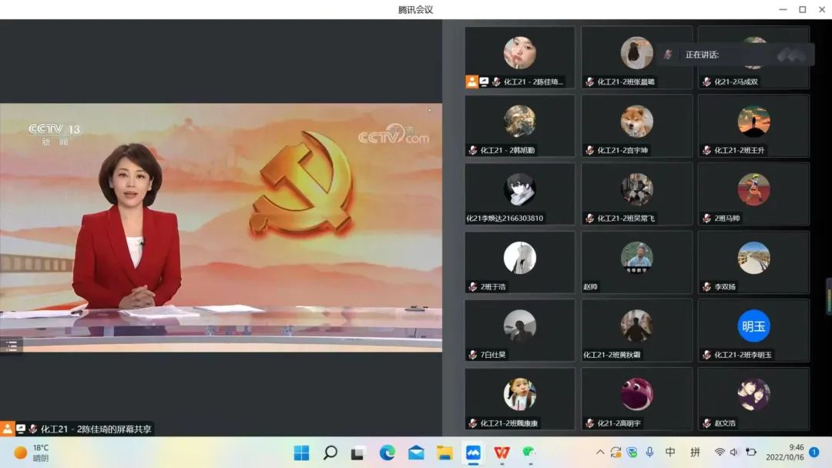The height and width of the screenshot is (468, 832).
Task: Open the weather widget showing 18°C
Action: tap(31, 453)
